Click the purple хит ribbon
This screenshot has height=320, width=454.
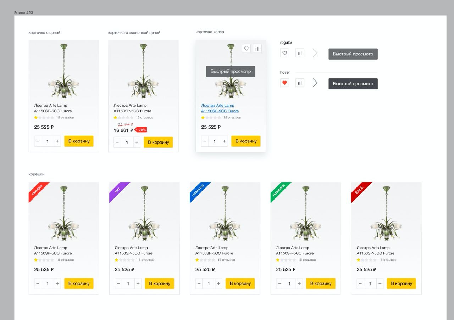pyautogui.click(x=117, y=190)
